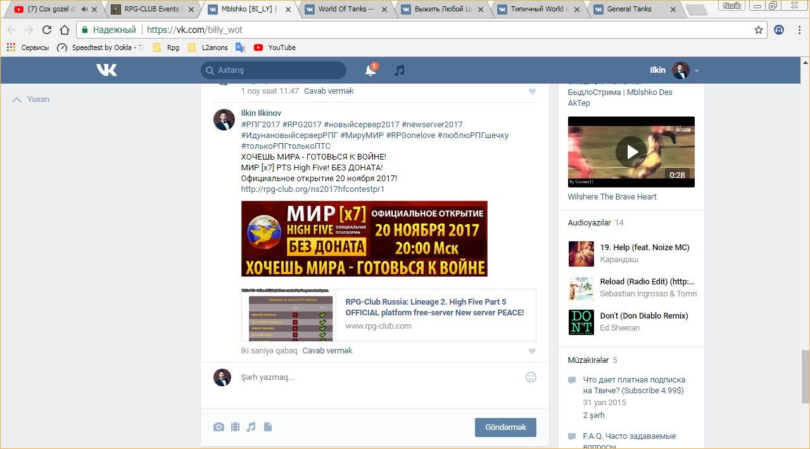Click the Yuxarı scroll-up link

[31, 99]
